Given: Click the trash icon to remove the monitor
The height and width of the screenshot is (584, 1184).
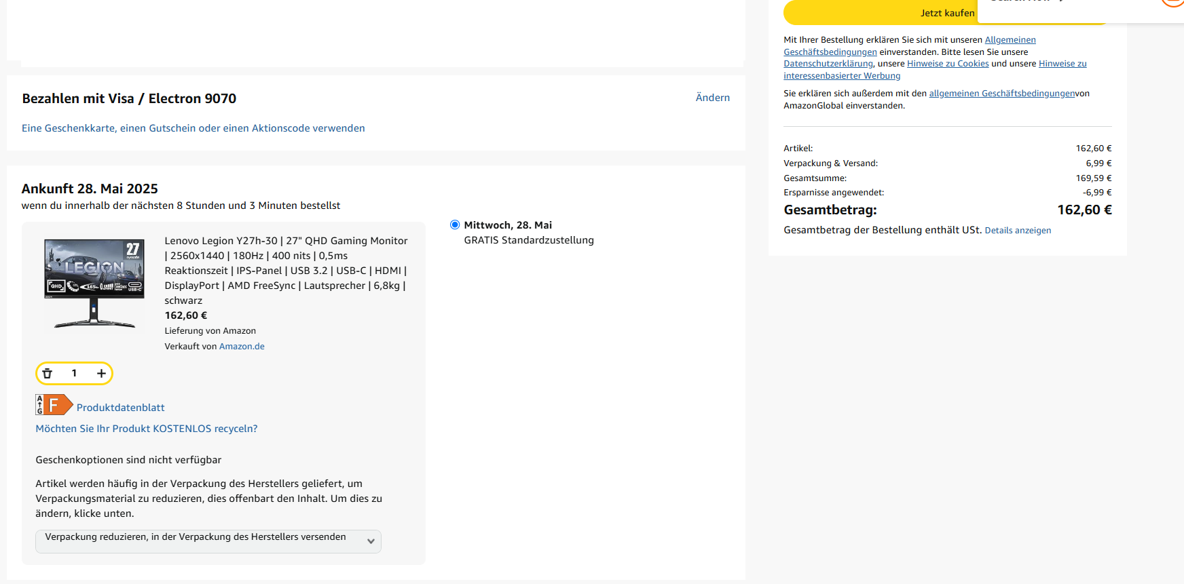Looking at the screenshot, I should coord(48,373).
